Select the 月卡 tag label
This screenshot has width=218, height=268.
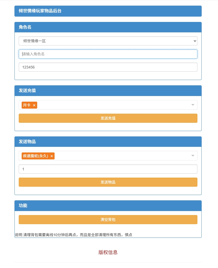[27, 105]
